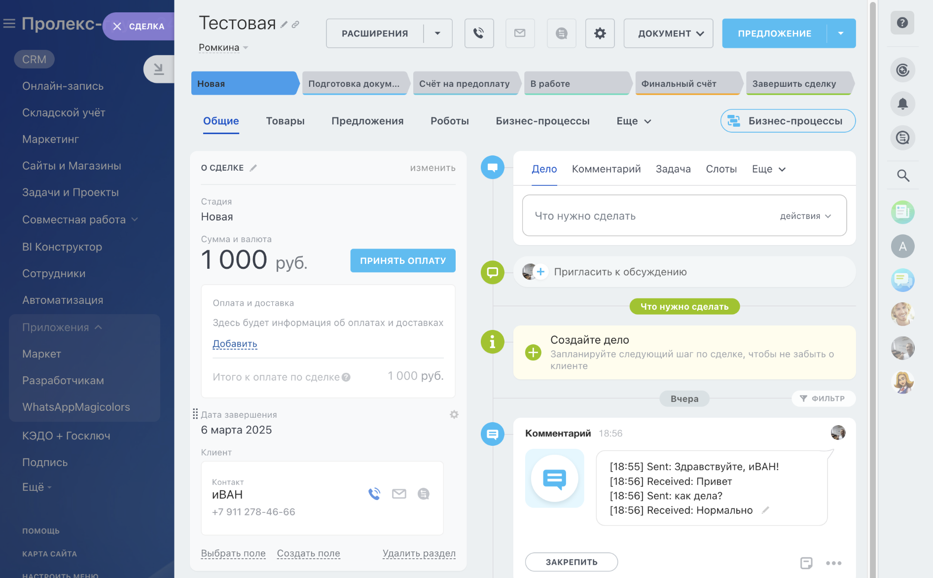The height and width of the screenshot is (578, 933).
Task: Select the Задача timeline tab
Action: click(x=673, y=169)
